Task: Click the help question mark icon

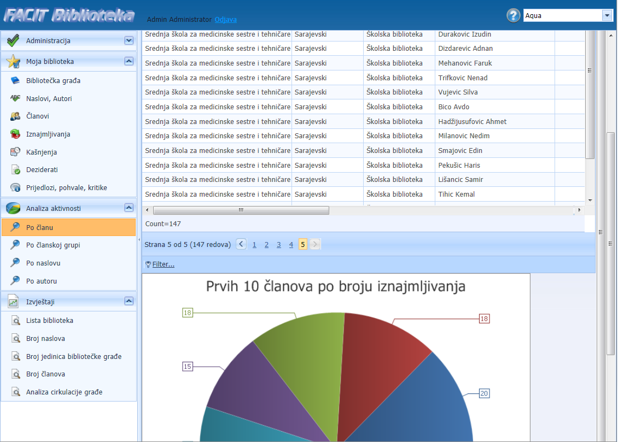Action: pos(513,16)
